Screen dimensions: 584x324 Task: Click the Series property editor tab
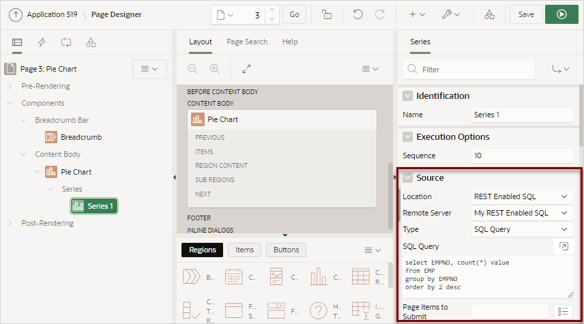(420, 42)
